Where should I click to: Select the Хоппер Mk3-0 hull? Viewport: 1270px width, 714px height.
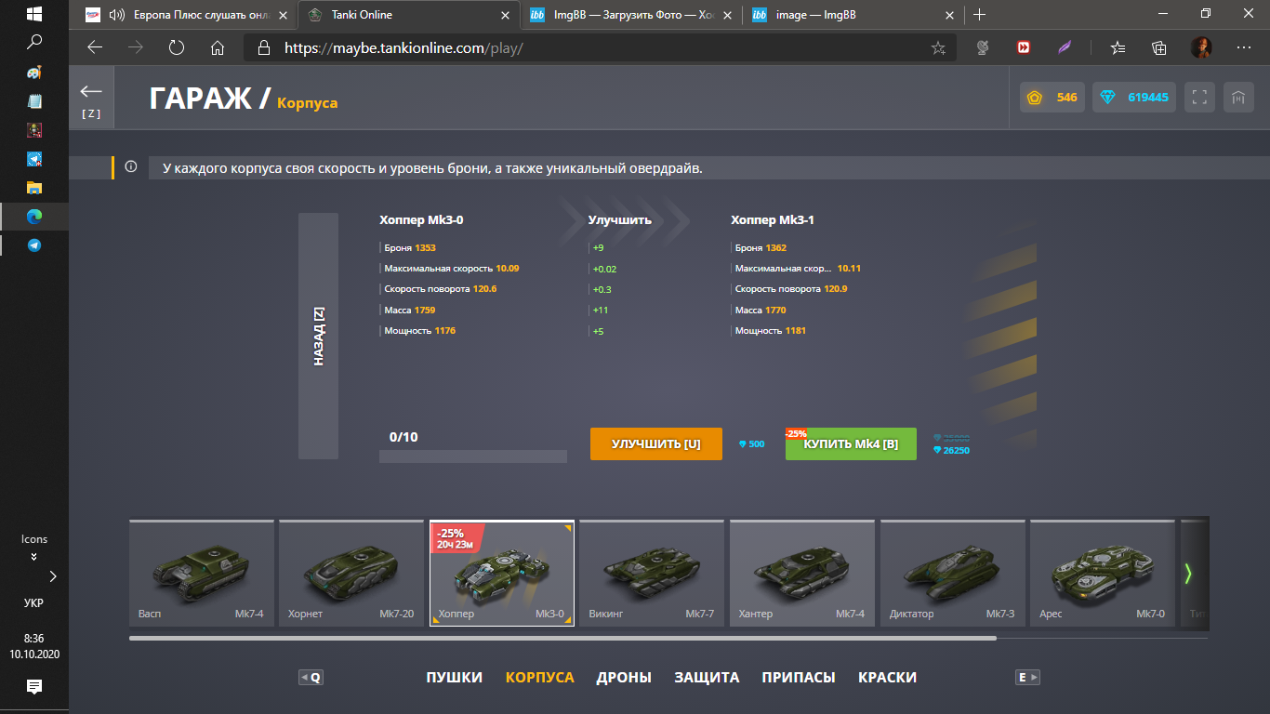[502, 573]
